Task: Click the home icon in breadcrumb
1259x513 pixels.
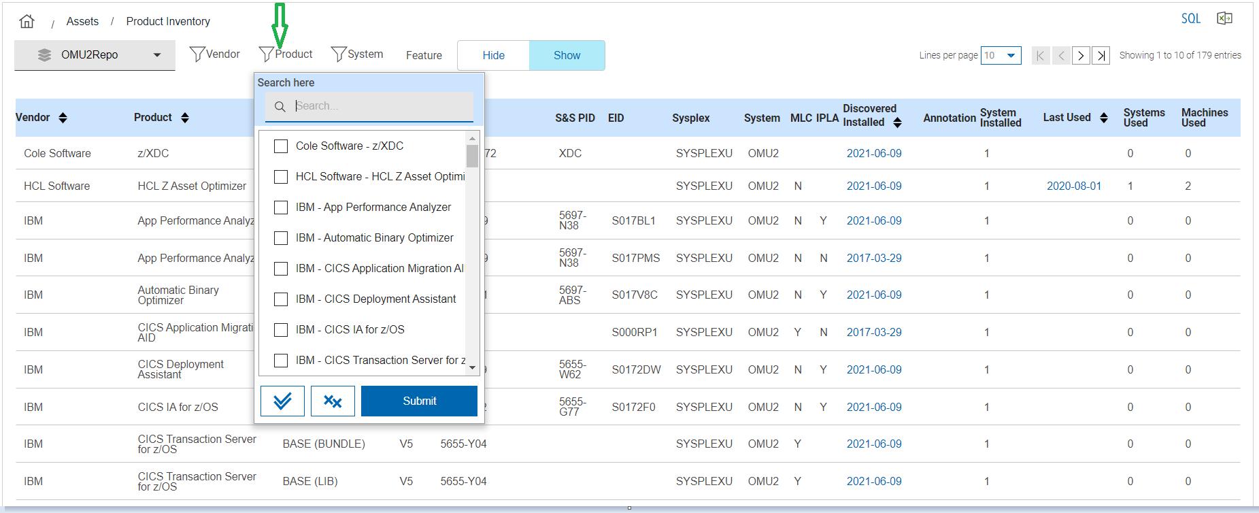Action: [x=27, y=21]
